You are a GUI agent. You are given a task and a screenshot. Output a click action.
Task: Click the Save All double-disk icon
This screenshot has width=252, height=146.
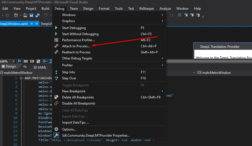click(38, 15)
